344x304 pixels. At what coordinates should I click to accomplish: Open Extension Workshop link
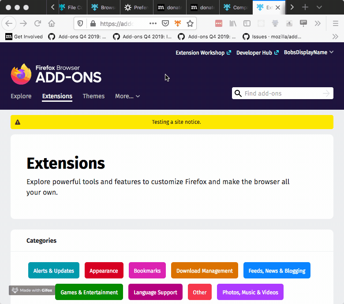tap(203, 52)
